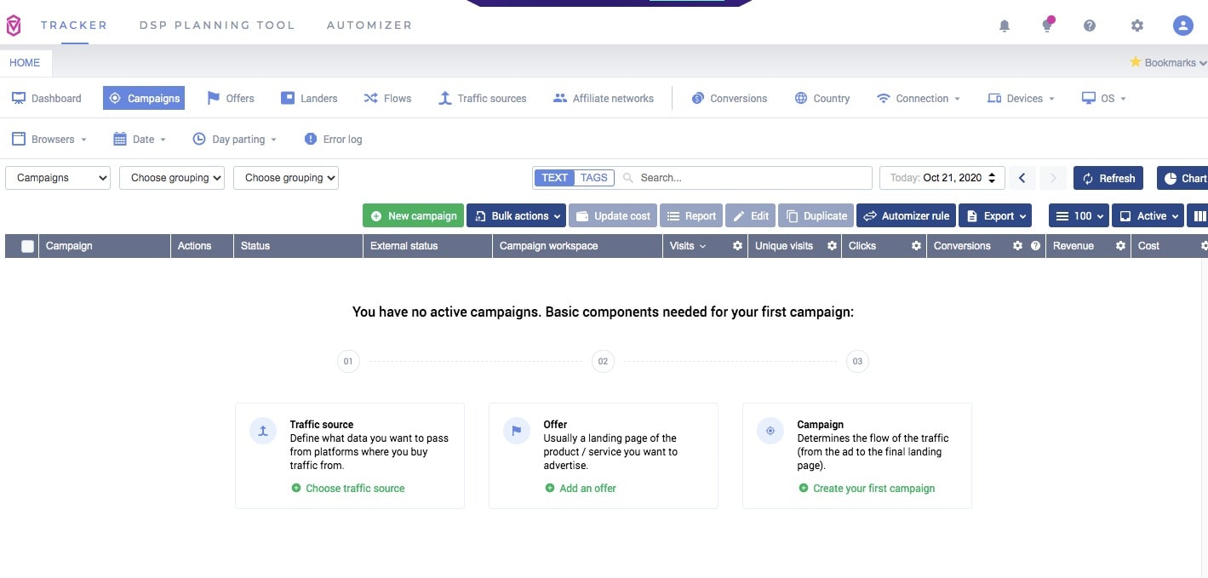Screen dimensions: 1208x578
Task: Open the Conversions column settings gear
Action: [1017, 246]
